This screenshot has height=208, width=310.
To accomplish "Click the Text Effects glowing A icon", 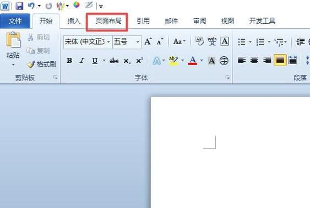I will (157, 61).
